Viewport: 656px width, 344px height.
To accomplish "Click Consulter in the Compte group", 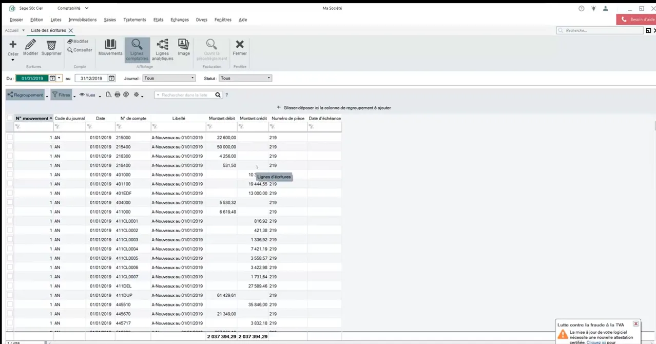I will pos(80,50).
